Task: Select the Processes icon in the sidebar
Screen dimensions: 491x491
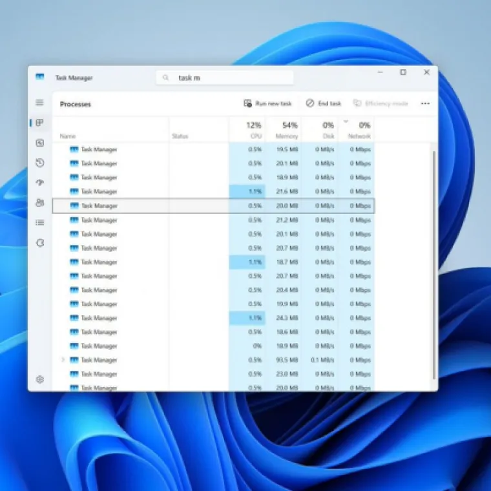Action: click(39, 123)
